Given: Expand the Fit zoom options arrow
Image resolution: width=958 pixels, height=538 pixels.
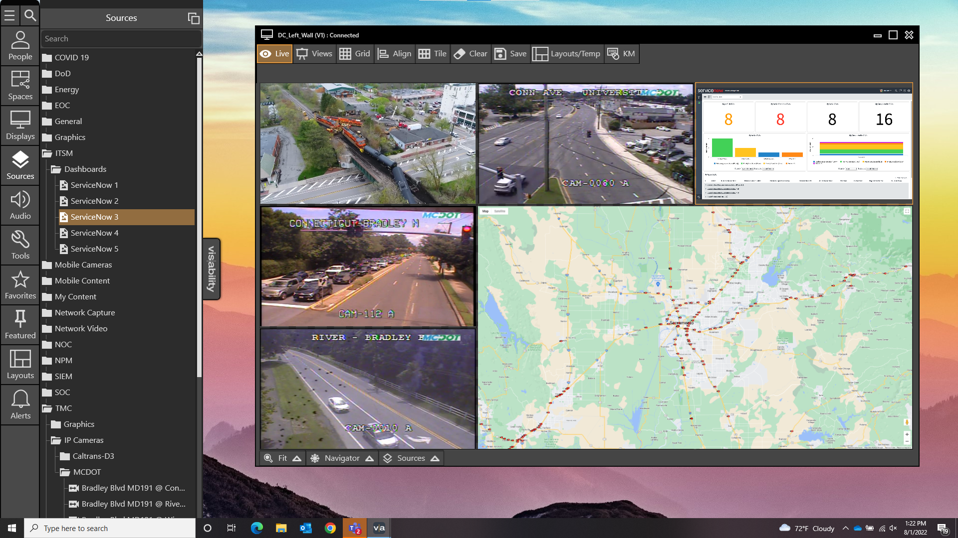Looking at the screenshot, I should coord(297,458).
